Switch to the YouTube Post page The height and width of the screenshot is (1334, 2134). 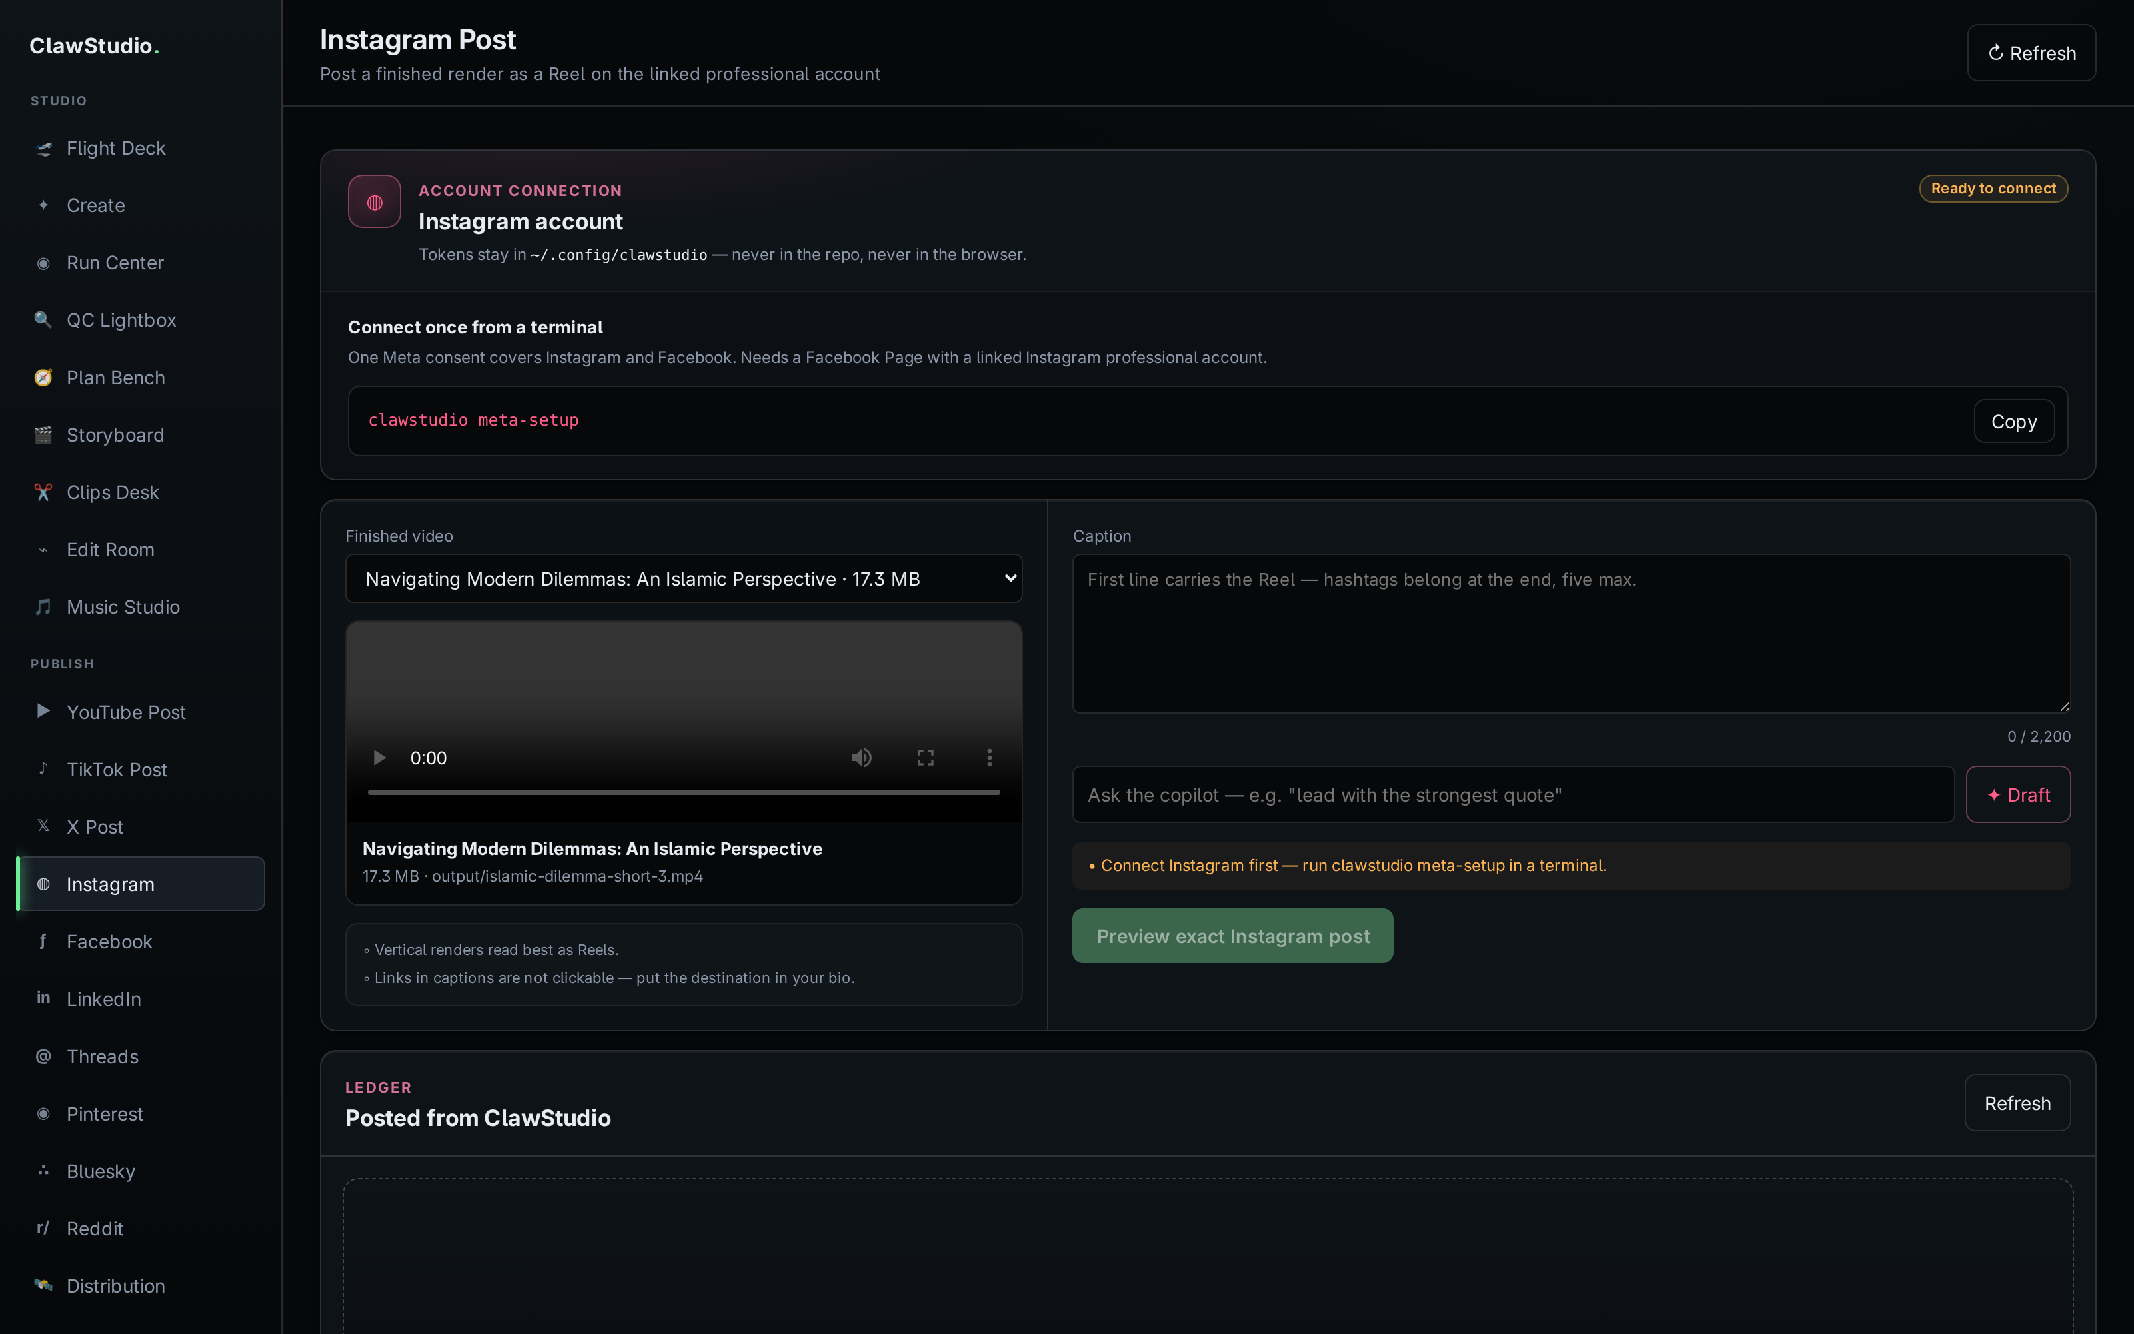click(141, 712)
